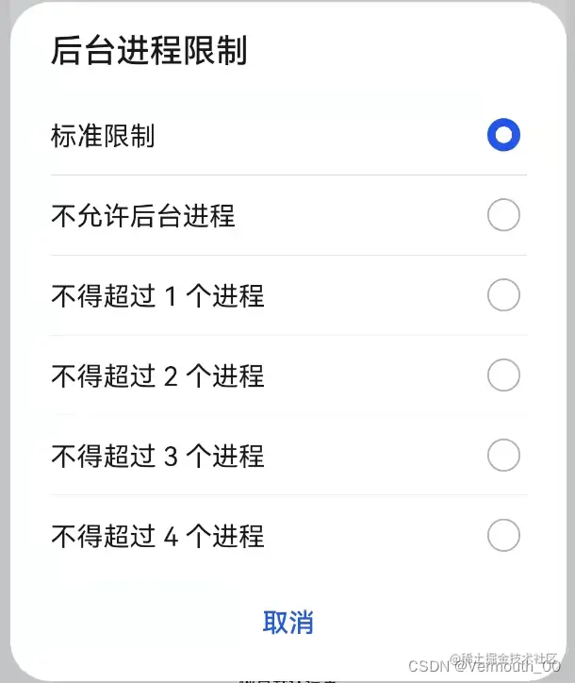Choose the 不允许后台进程 radio circle
Screen dimensions: 575x683
coord(503,215)
